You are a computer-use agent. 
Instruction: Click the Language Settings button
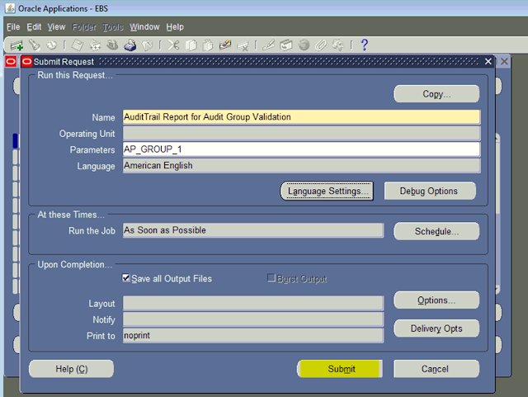[x=328, y=191]
